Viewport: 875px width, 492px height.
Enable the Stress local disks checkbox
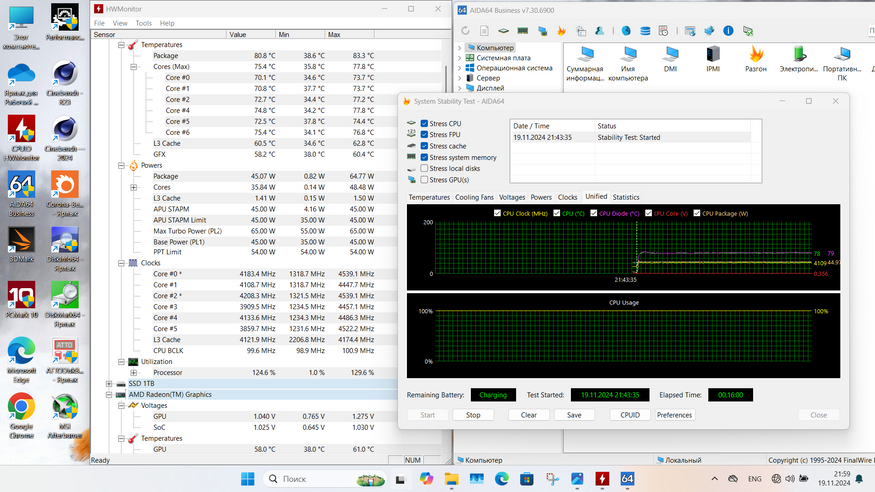424,168
